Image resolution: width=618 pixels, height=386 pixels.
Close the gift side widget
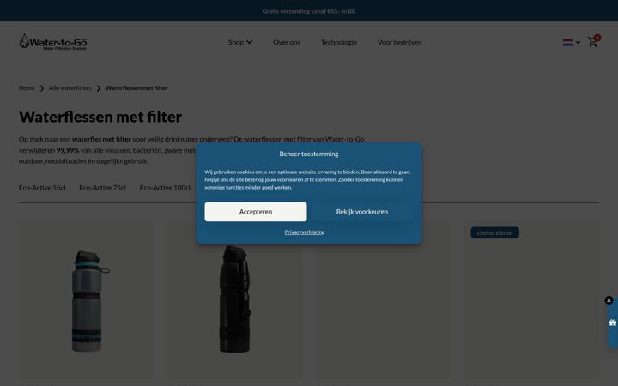tap(609, 300)
